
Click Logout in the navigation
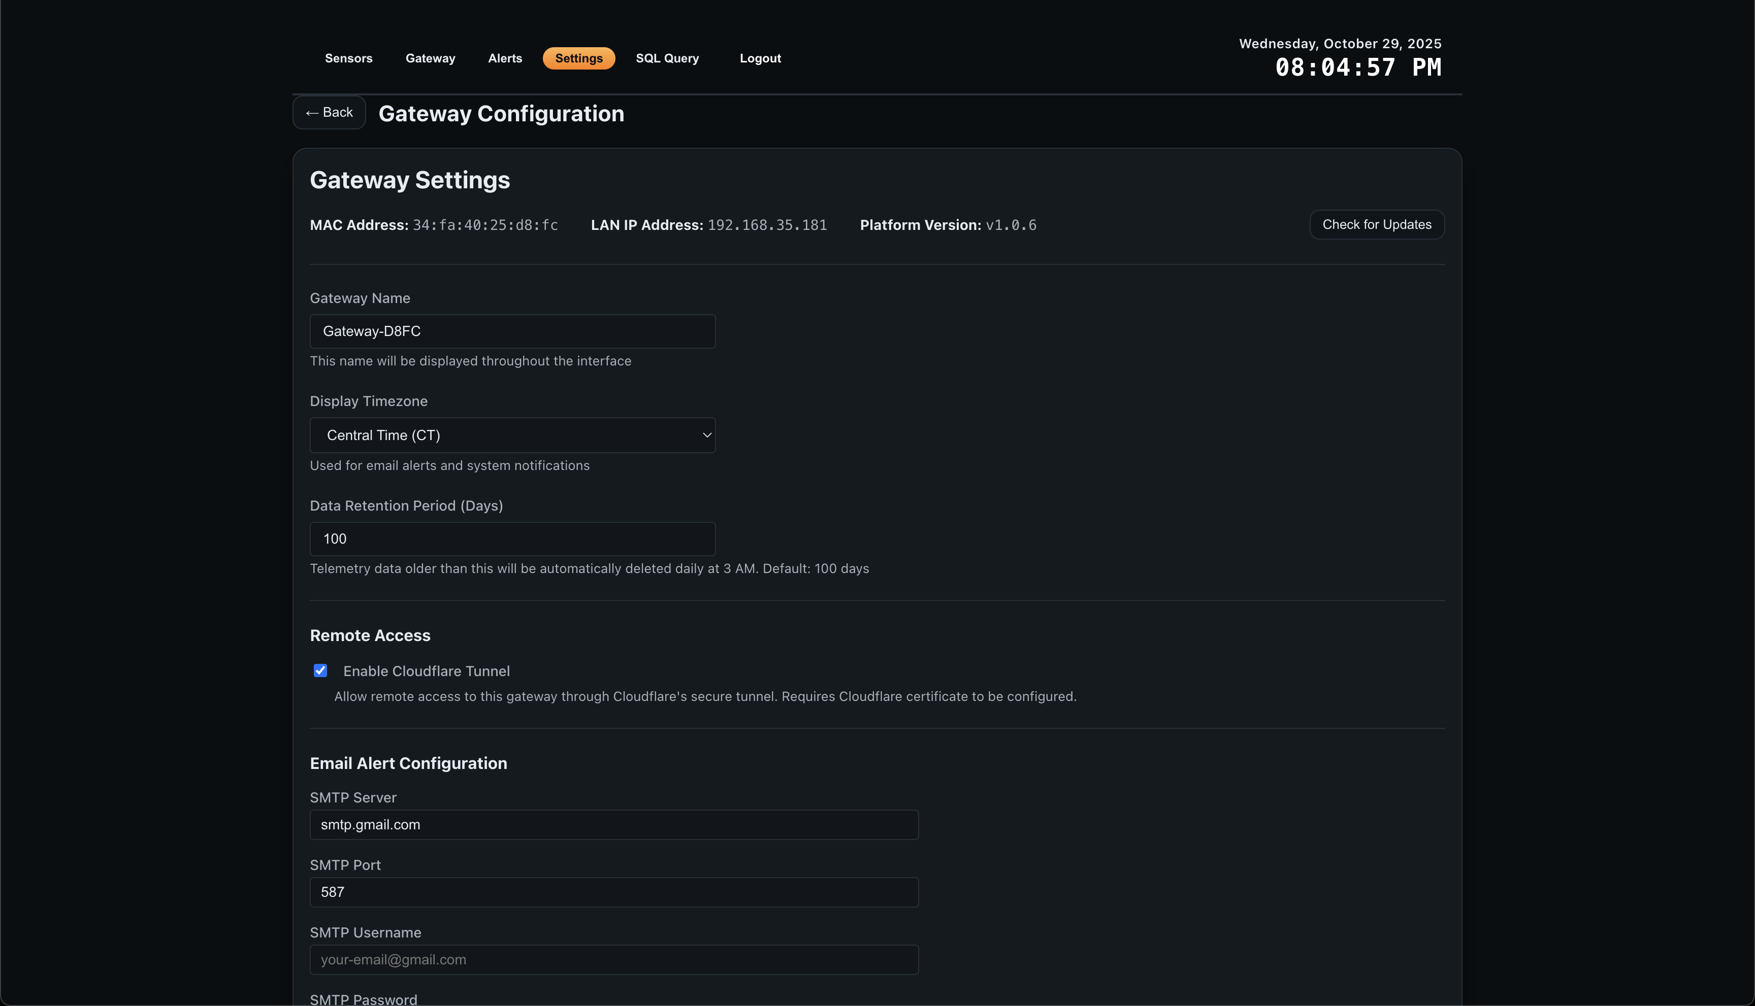[760, 58]
